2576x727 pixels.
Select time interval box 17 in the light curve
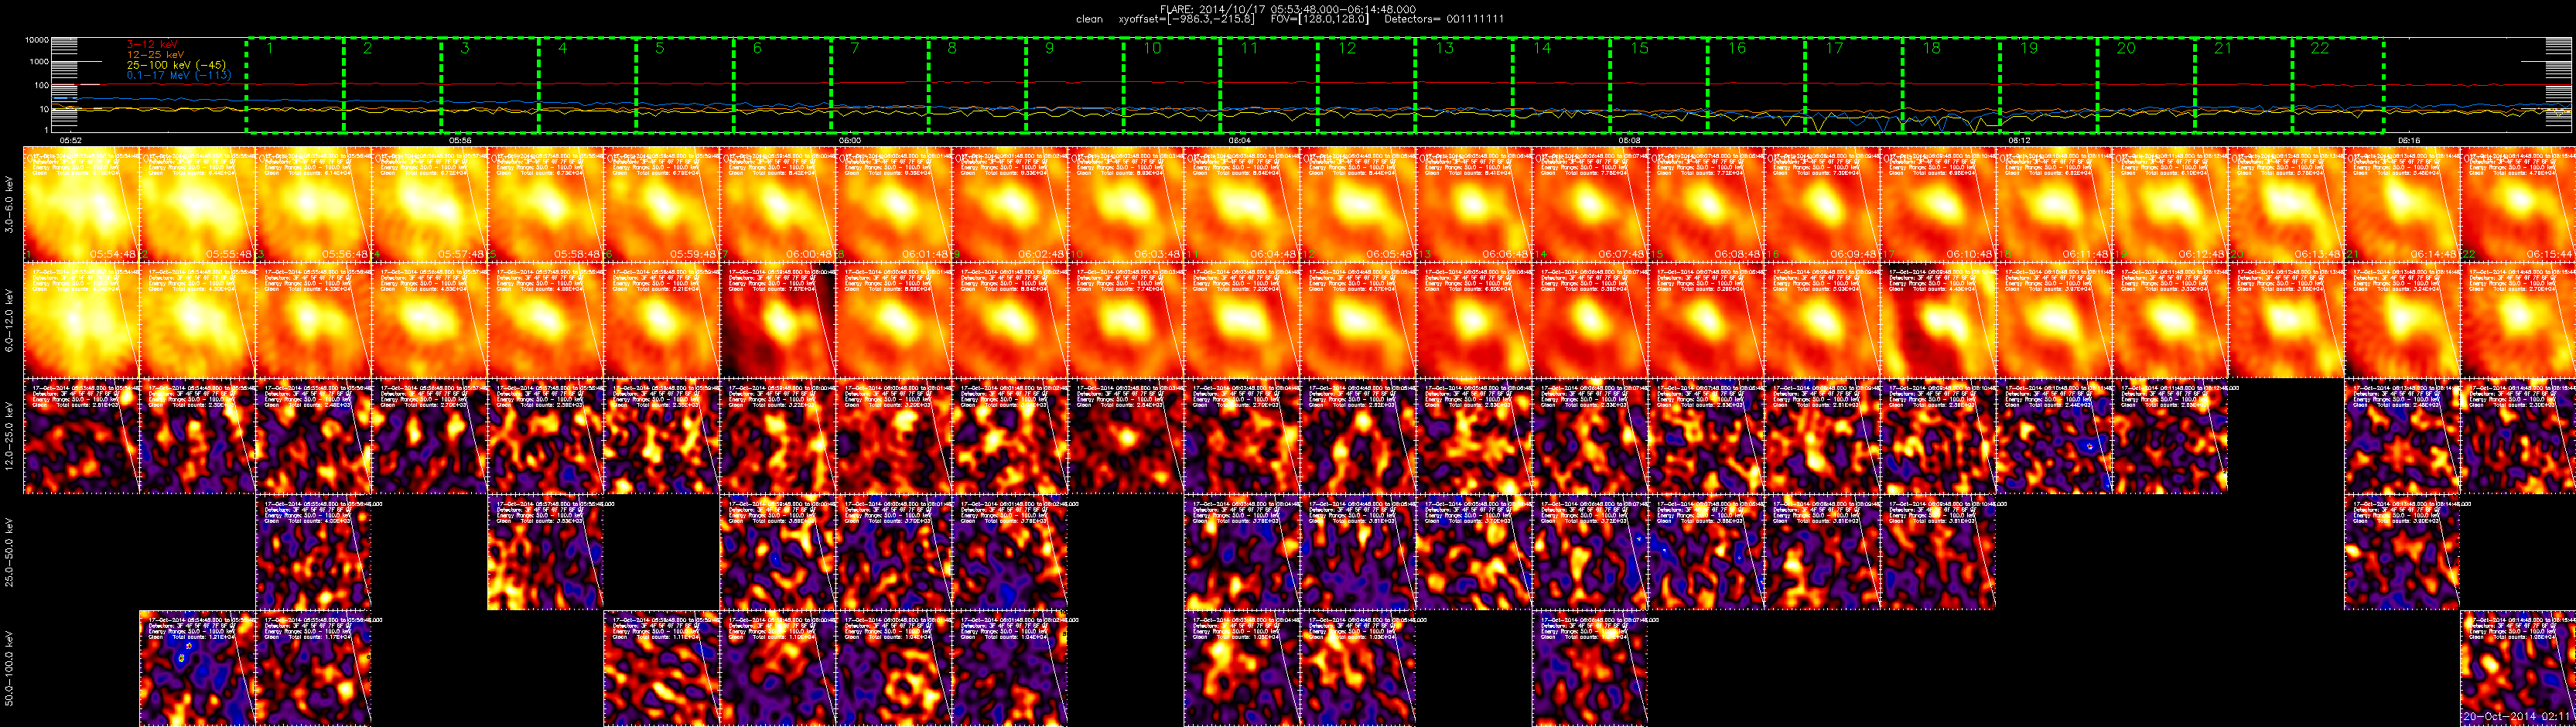[1855, 86]
